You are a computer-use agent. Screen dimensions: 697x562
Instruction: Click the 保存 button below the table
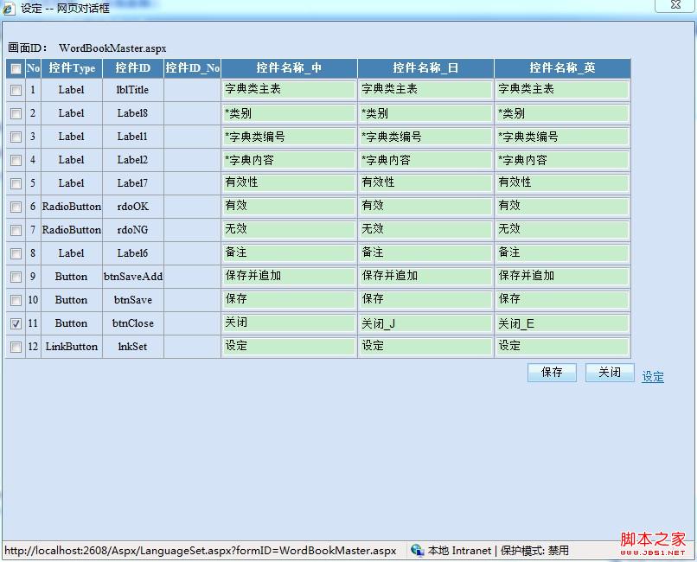coord(552,373)
